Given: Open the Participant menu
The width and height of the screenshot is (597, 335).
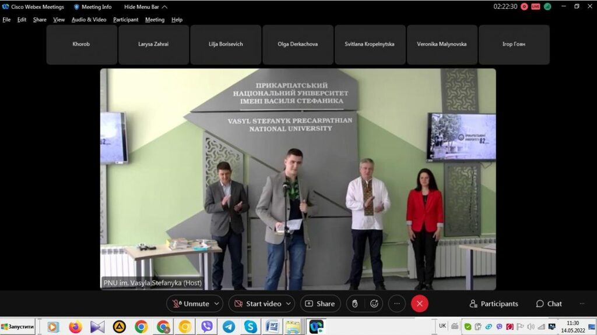Looking at the screenshot, I should [x=125, y=19].
